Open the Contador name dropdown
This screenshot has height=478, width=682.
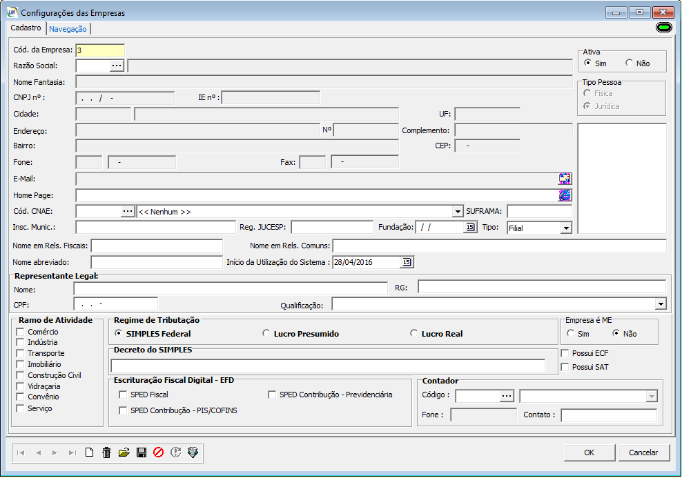pos(652,396)
